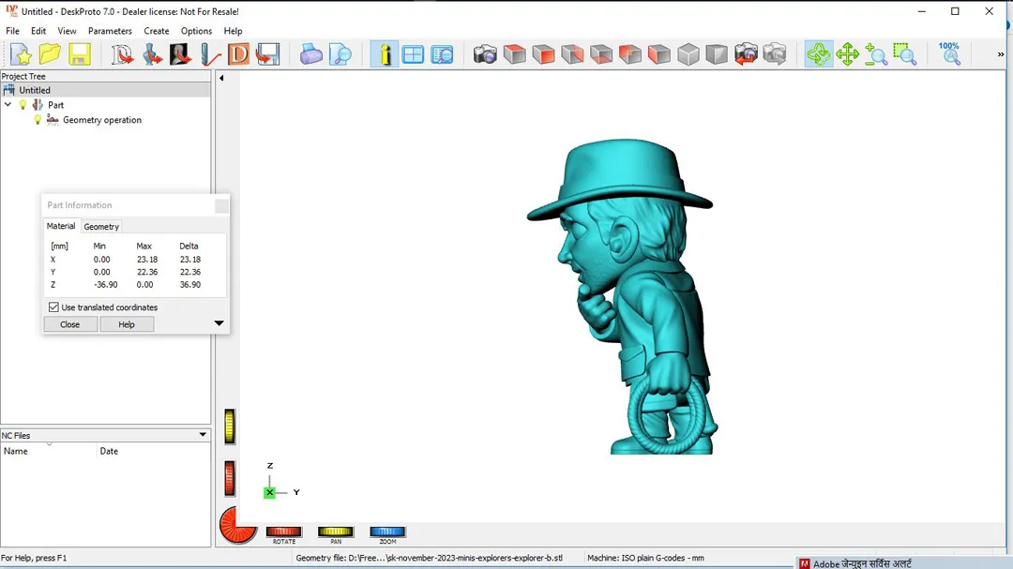Select the zoom-window dashed rectangle tool
Image resolution: width=1013 pixels, height=569 pixels.
(905, 54)
